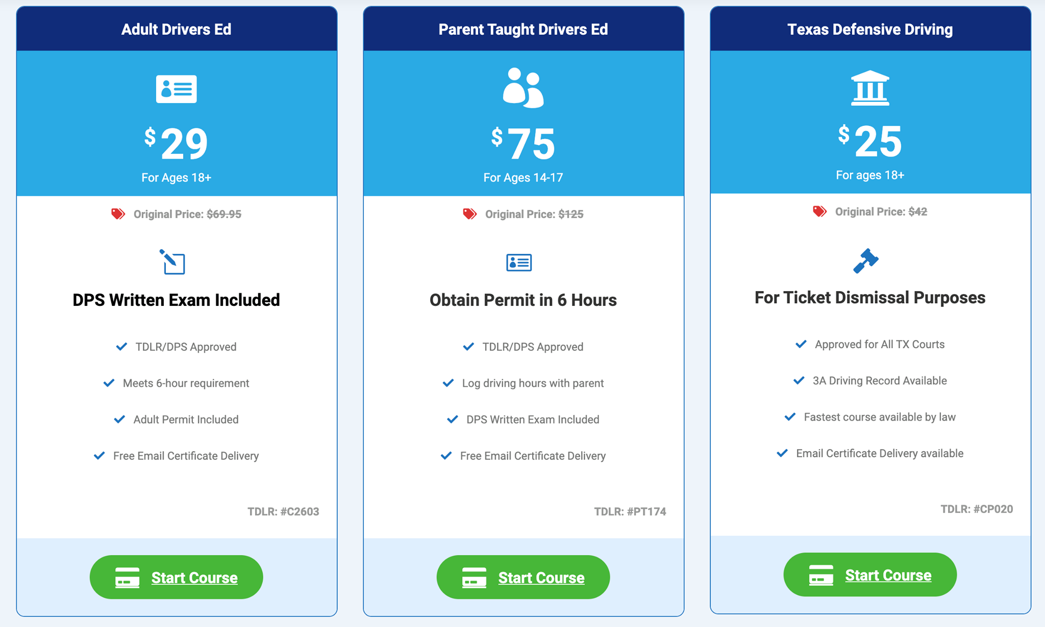The width and height of the screenshot is (1045, 627).
Task: Click the pencil and paper exam icon
Action: 172,262
